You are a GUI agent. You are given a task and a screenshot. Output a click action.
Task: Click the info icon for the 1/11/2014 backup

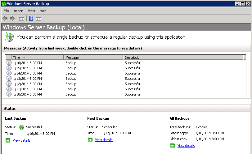(9, 89)
